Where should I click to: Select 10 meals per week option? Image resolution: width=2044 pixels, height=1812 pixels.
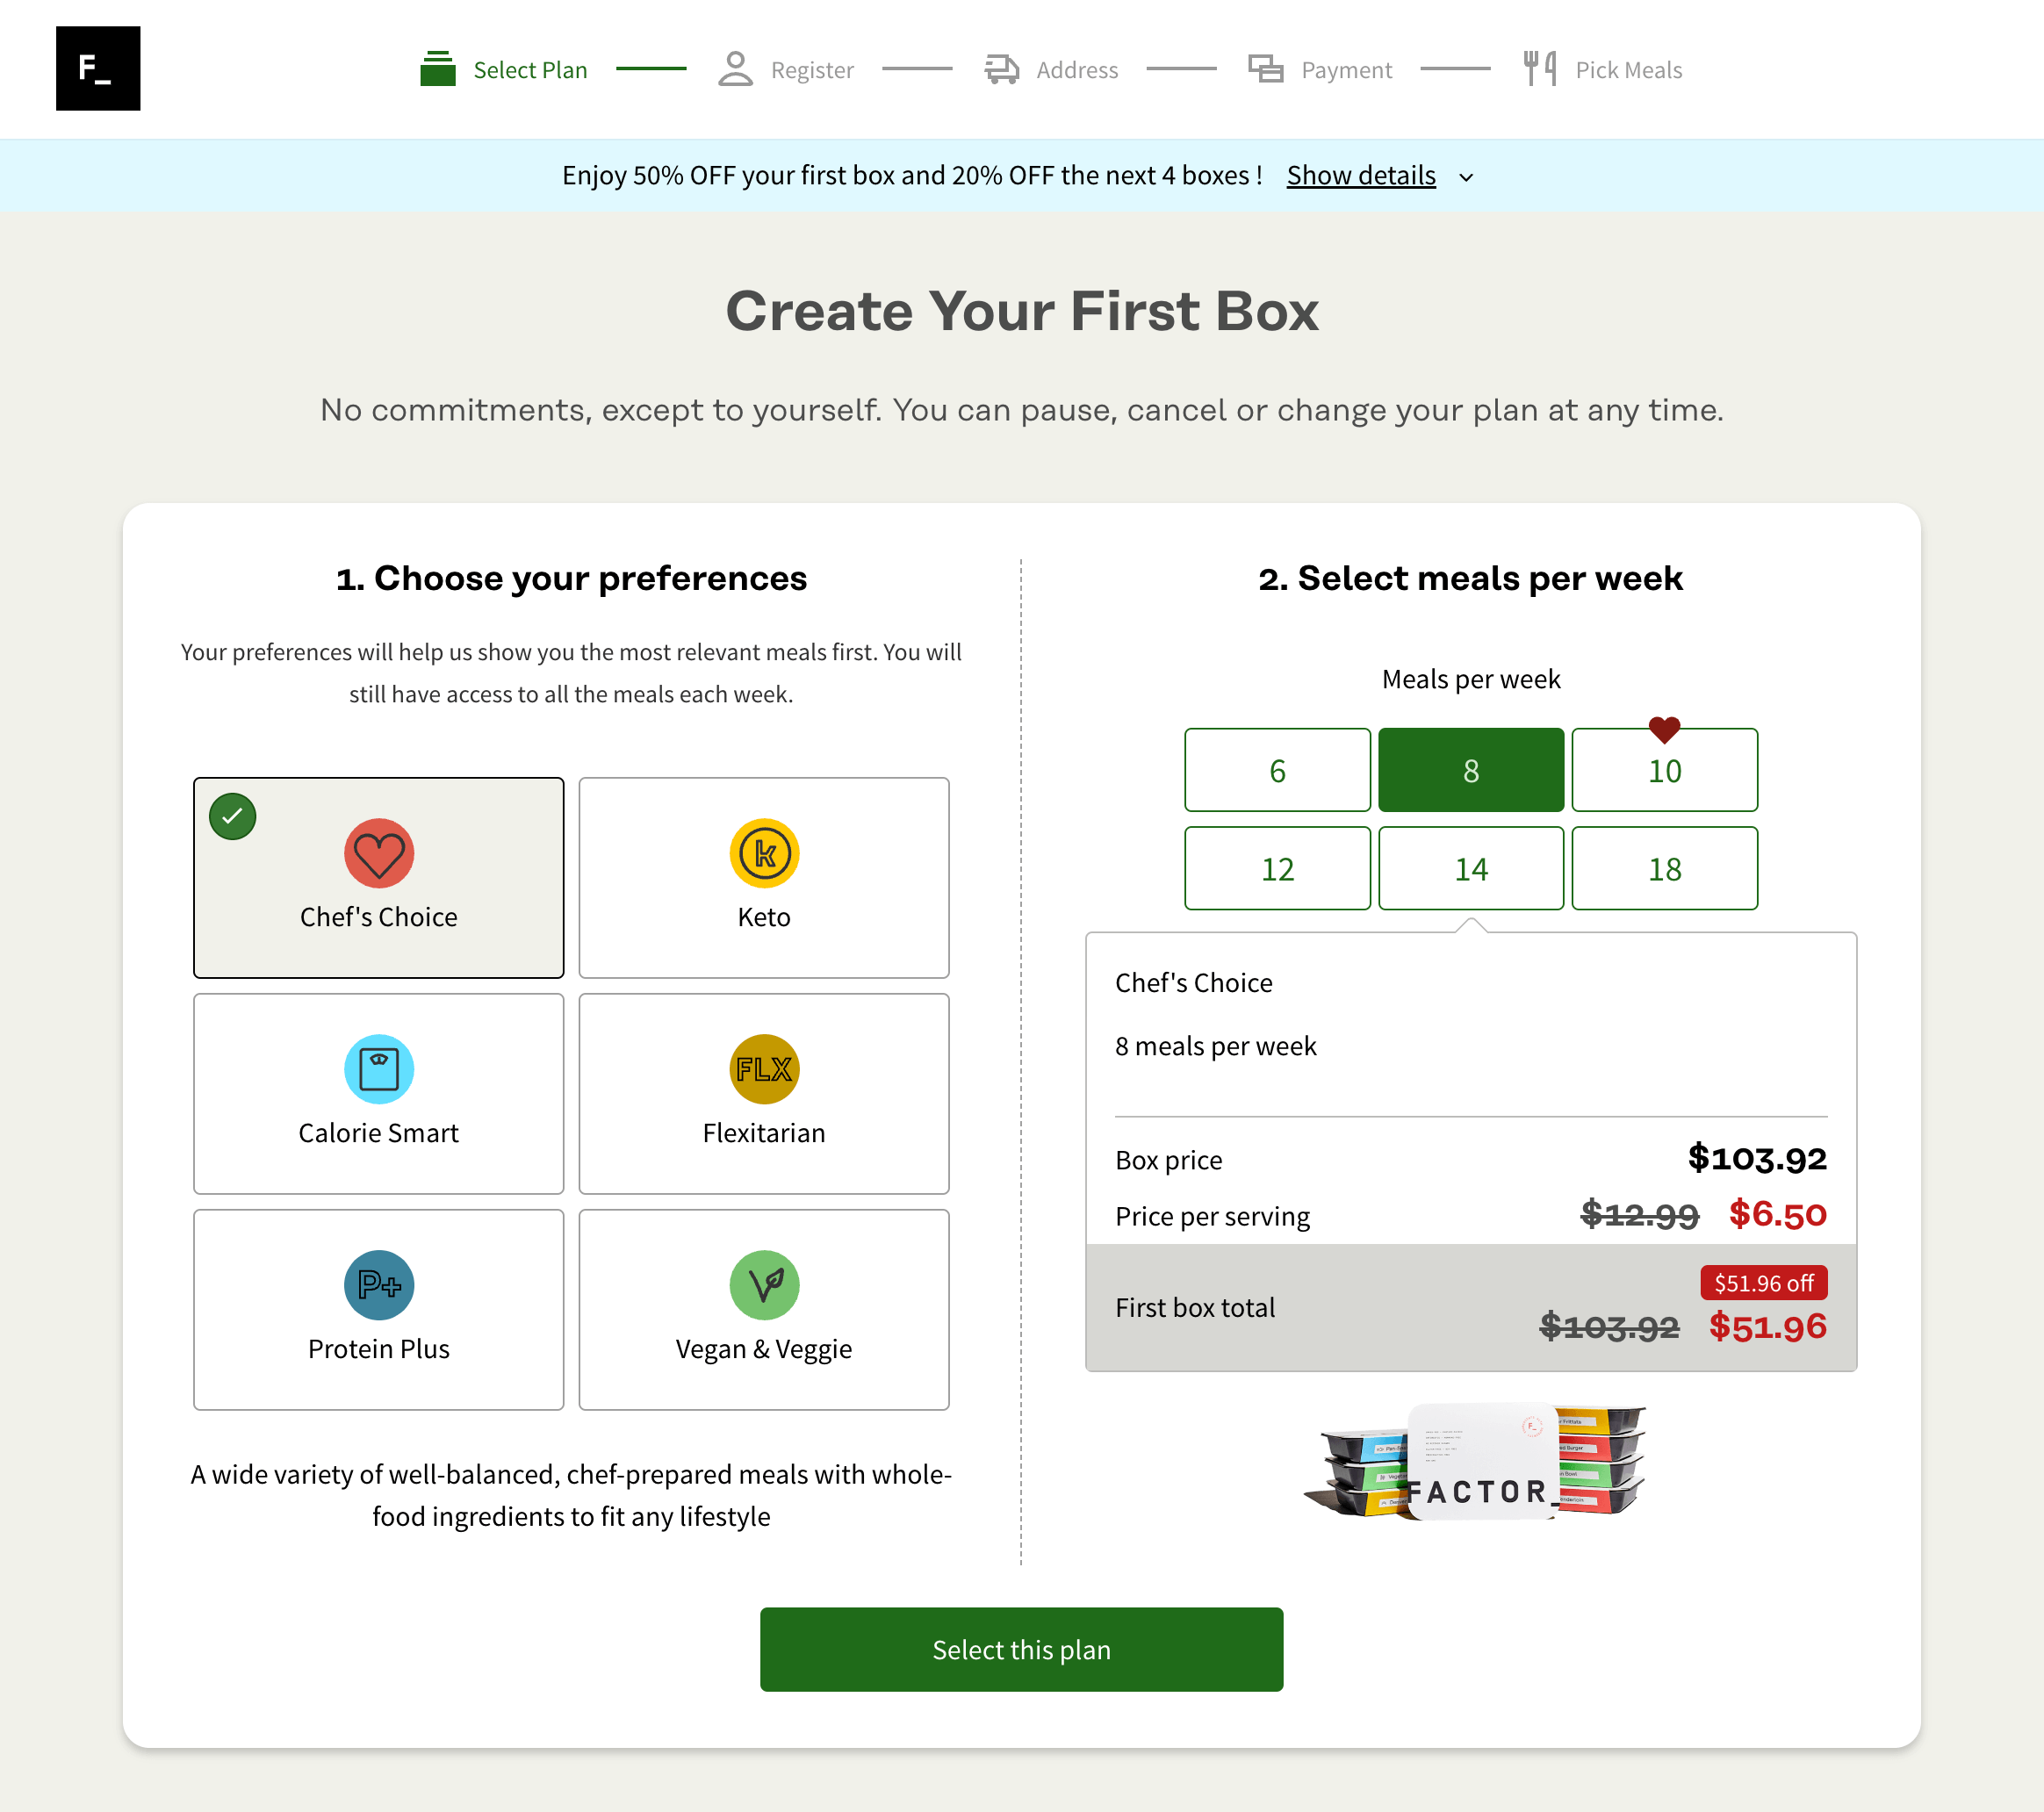tap(1663, 770)
